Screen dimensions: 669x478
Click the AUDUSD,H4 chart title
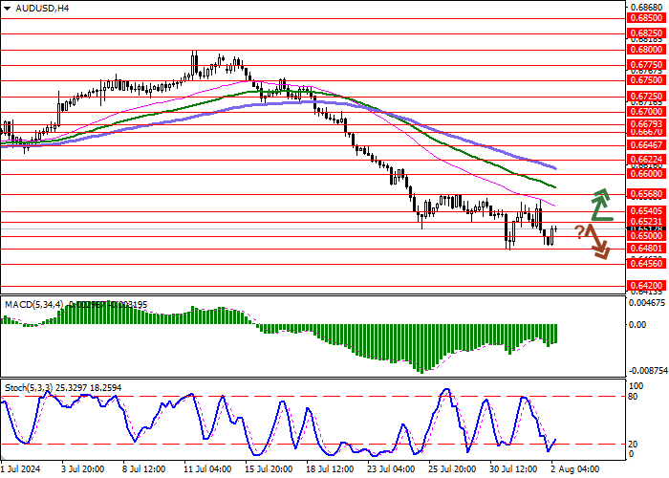pos(42,8)
